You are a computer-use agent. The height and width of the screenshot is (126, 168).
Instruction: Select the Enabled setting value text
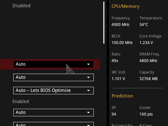21,101
